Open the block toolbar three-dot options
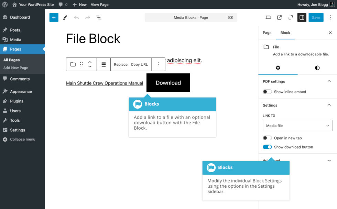Image resolution: width=337 pixels, height=209 pixels. tap(158, 64)
